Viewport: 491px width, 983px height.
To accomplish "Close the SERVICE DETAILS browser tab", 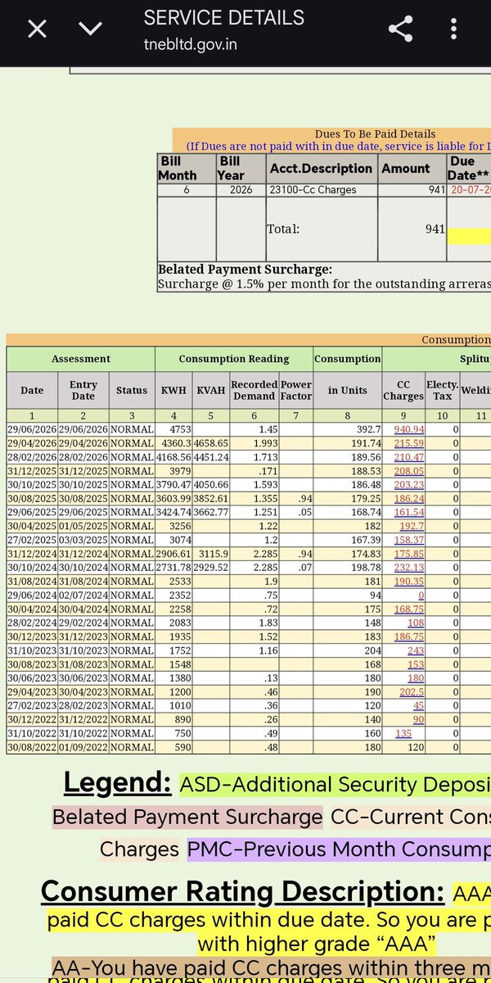I will click(37, 30).
